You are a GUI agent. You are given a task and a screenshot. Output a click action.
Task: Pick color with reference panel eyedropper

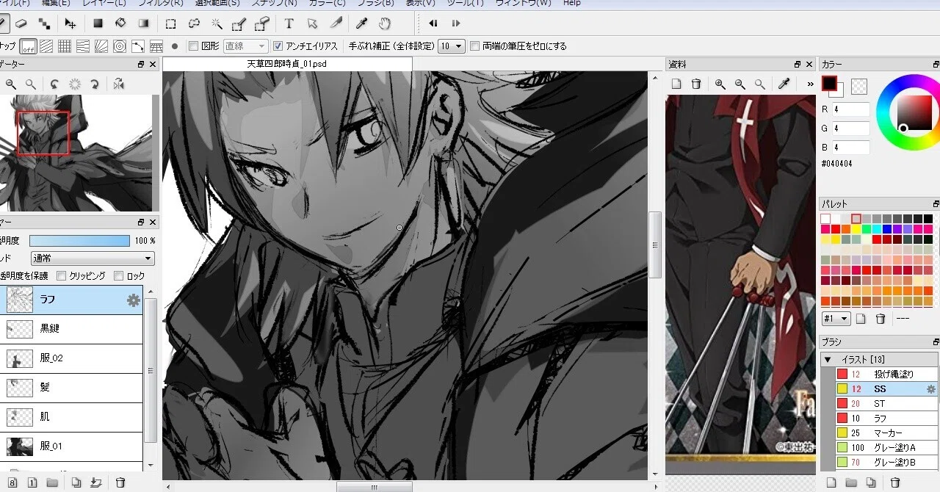click(x=784, y=84)
